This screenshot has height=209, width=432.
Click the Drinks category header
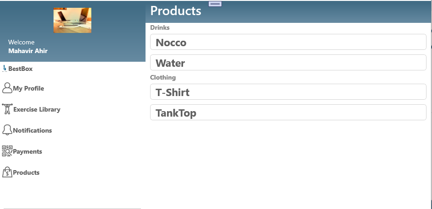(x=160, y=27)
